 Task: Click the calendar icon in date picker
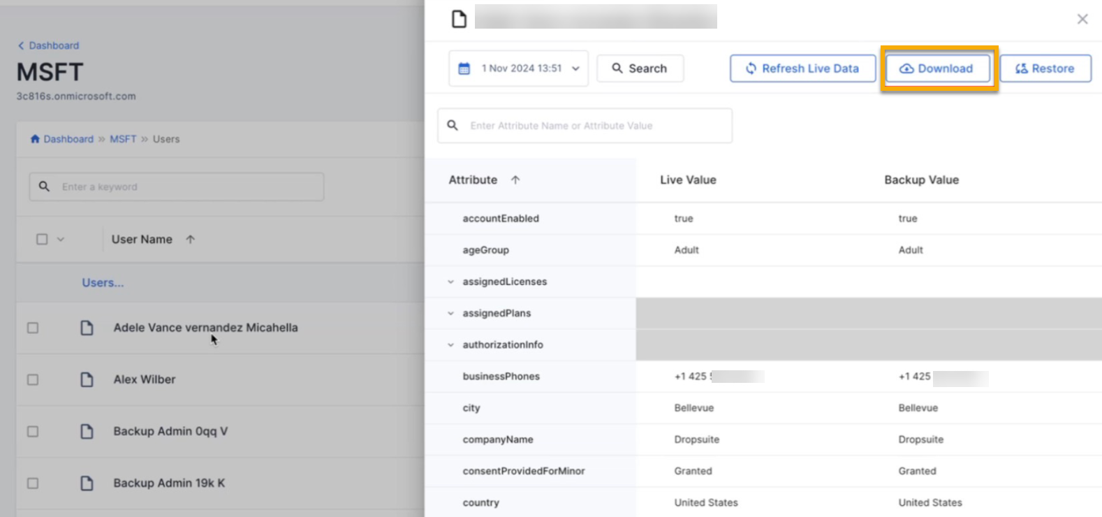[x=464, y=68]
